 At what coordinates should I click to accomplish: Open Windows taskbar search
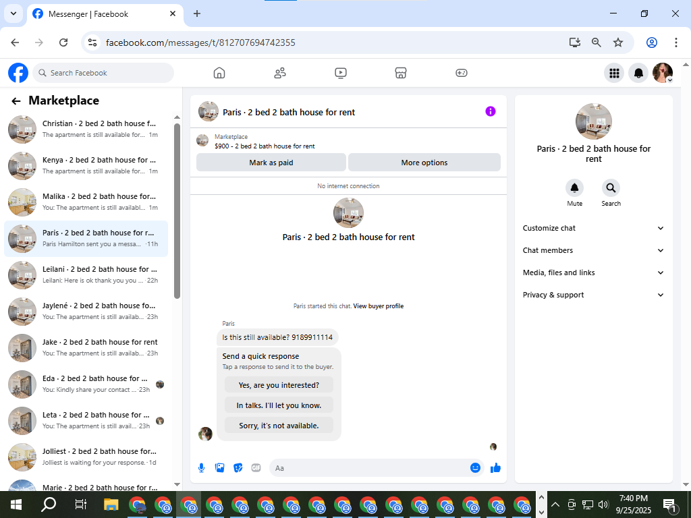(49, 505)
